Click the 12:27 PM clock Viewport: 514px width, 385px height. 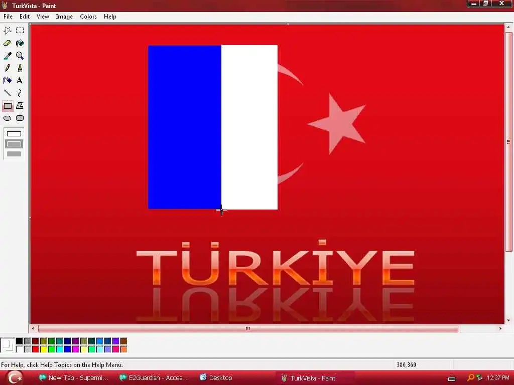(497, 378)
